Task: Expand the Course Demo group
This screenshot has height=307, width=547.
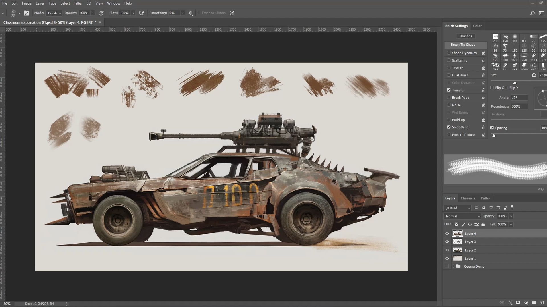Action: 454,266
